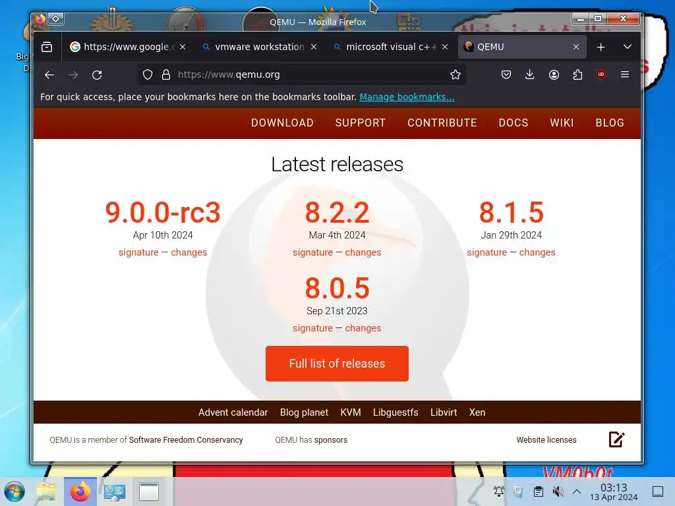Open Firefox hamburger application menu
This screenshot has height=506, width=675.
pyautogui.click(x=625, y=74)
